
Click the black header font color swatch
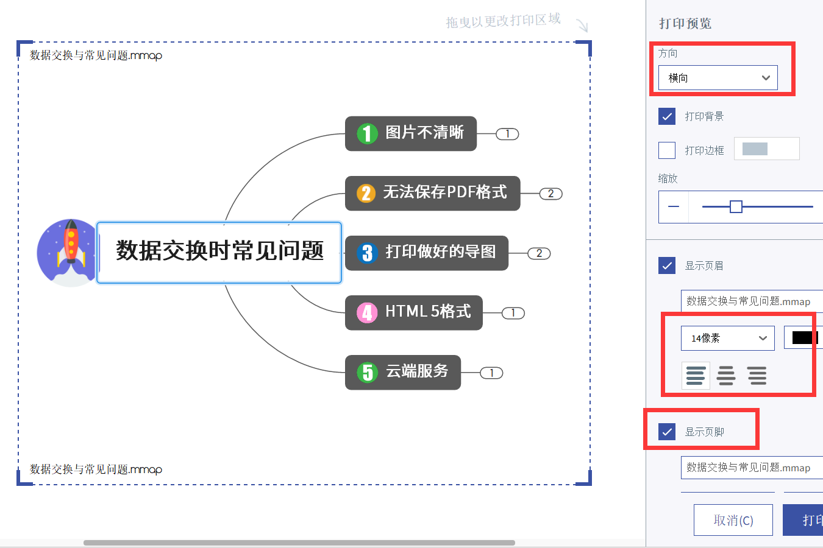(804, 337)
